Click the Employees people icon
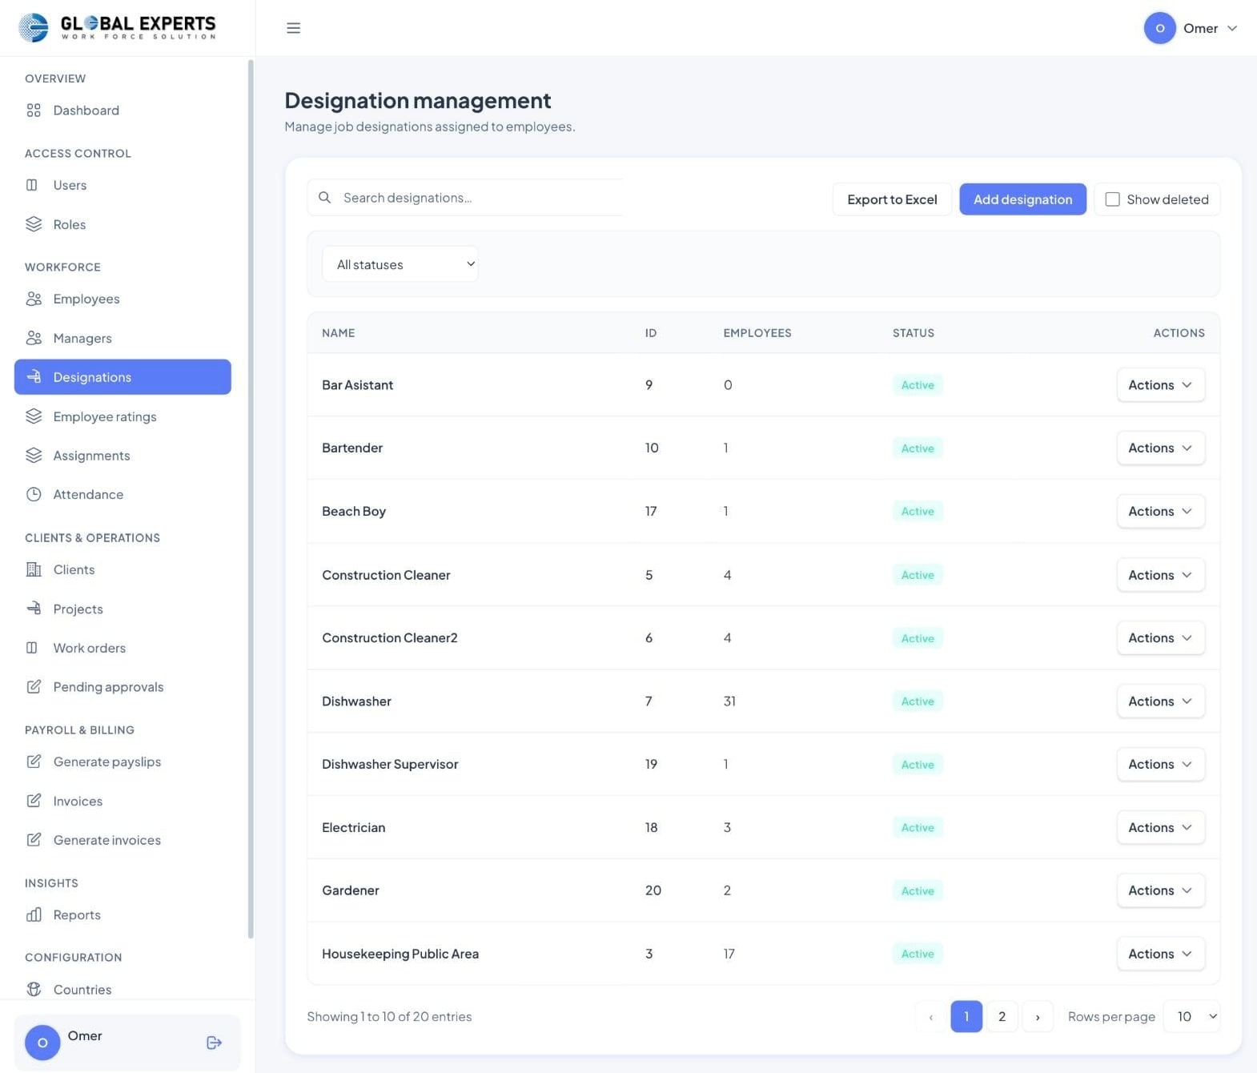This screenshot has height=1073, width=1257. [34, 299]
